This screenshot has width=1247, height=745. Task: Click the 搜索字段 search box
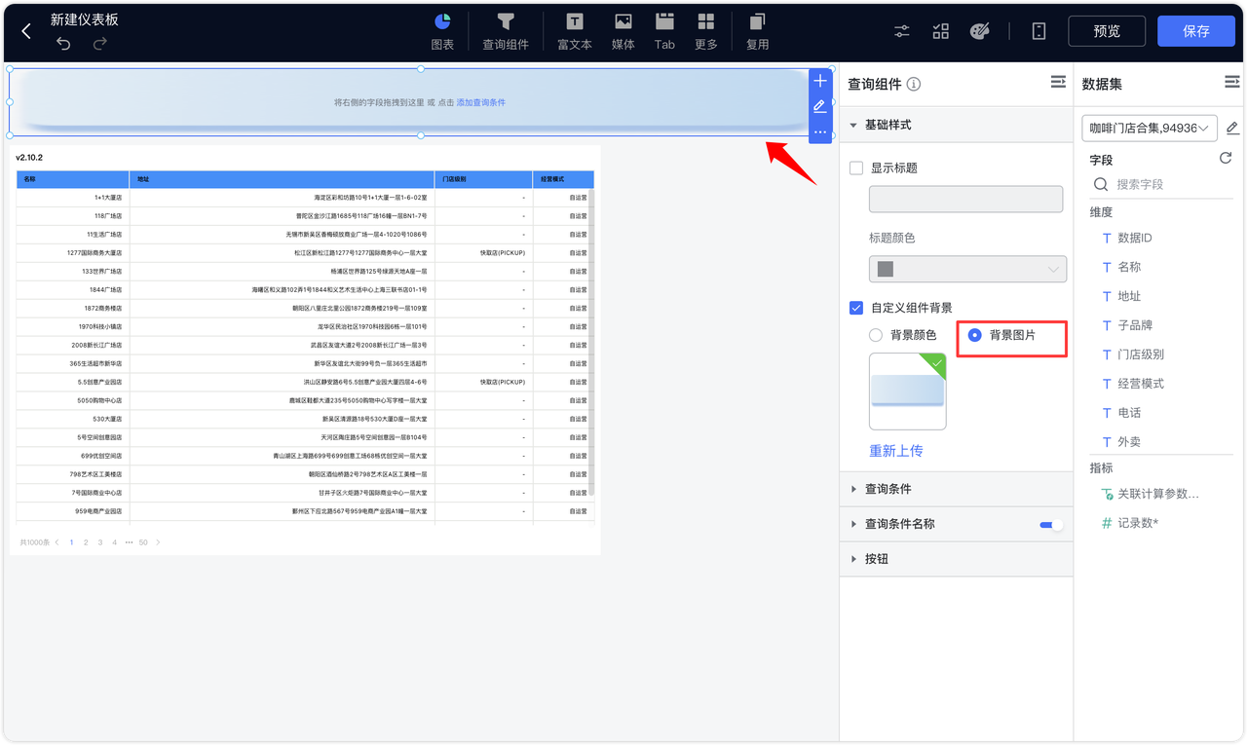tap(1159, 184)
